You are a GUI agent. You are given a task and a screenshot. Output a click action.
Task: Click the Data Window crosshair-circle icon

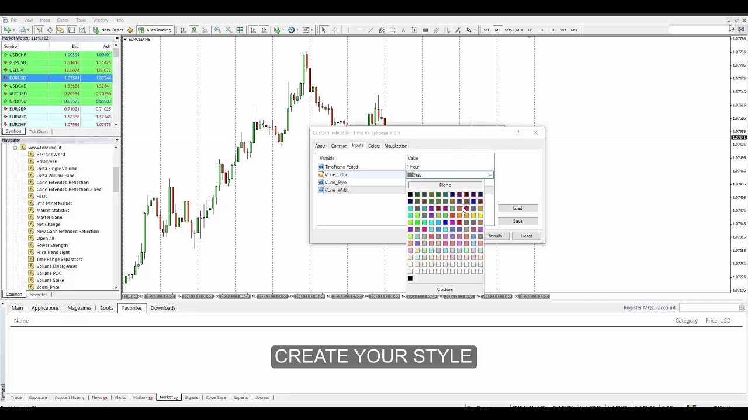pyautogui.click(x=50, y=30)
